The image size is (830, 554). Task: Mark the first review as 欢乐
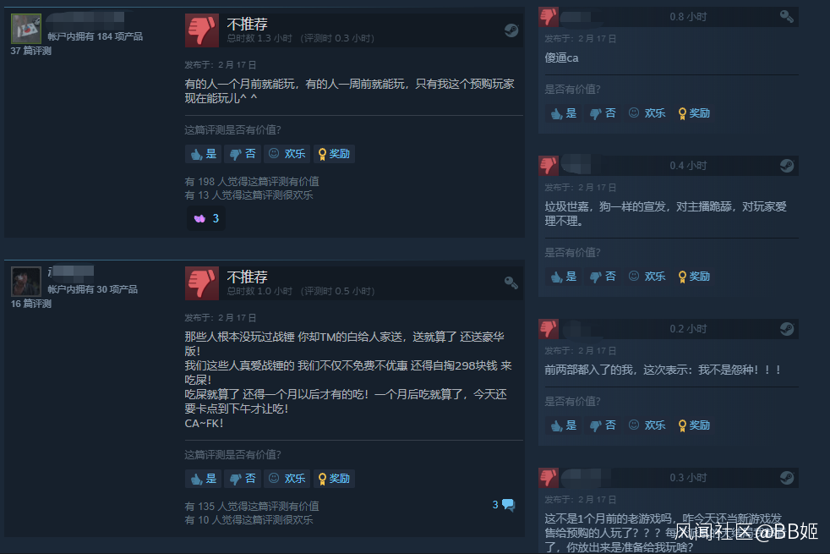[287, 154]
